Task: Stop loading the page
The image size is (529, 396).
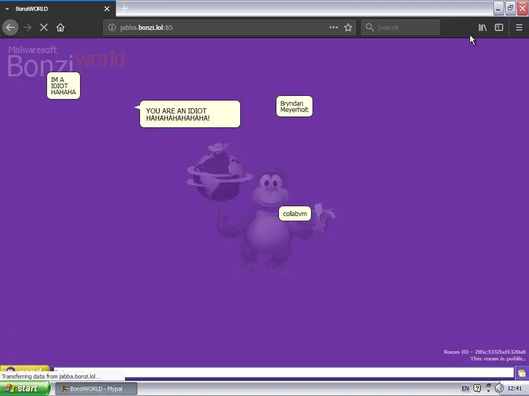Action: point(44,27)
